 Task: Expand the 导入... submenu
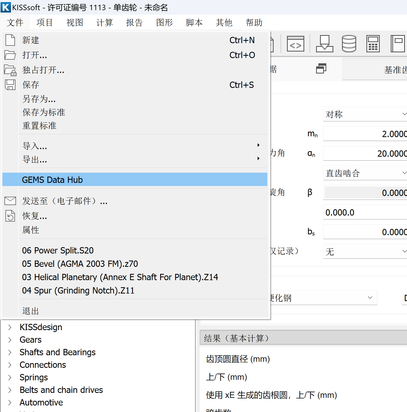click(135, 146)
